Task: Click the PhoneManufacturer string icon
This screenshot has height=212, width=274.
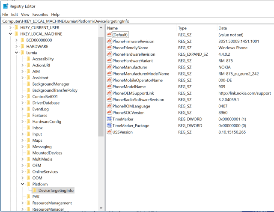Action: point(109,67)
